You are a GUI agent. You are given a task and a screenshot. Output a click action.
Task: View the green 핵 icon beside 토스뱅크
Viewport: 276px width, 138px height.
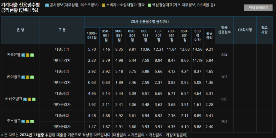pyautogui.click(x=32, y=121)
